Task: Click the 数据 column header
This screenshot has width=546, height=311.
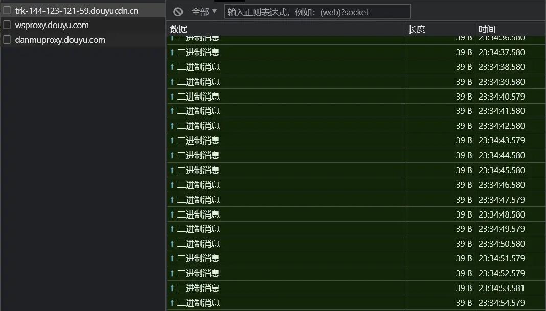Action: coord(177,29)
